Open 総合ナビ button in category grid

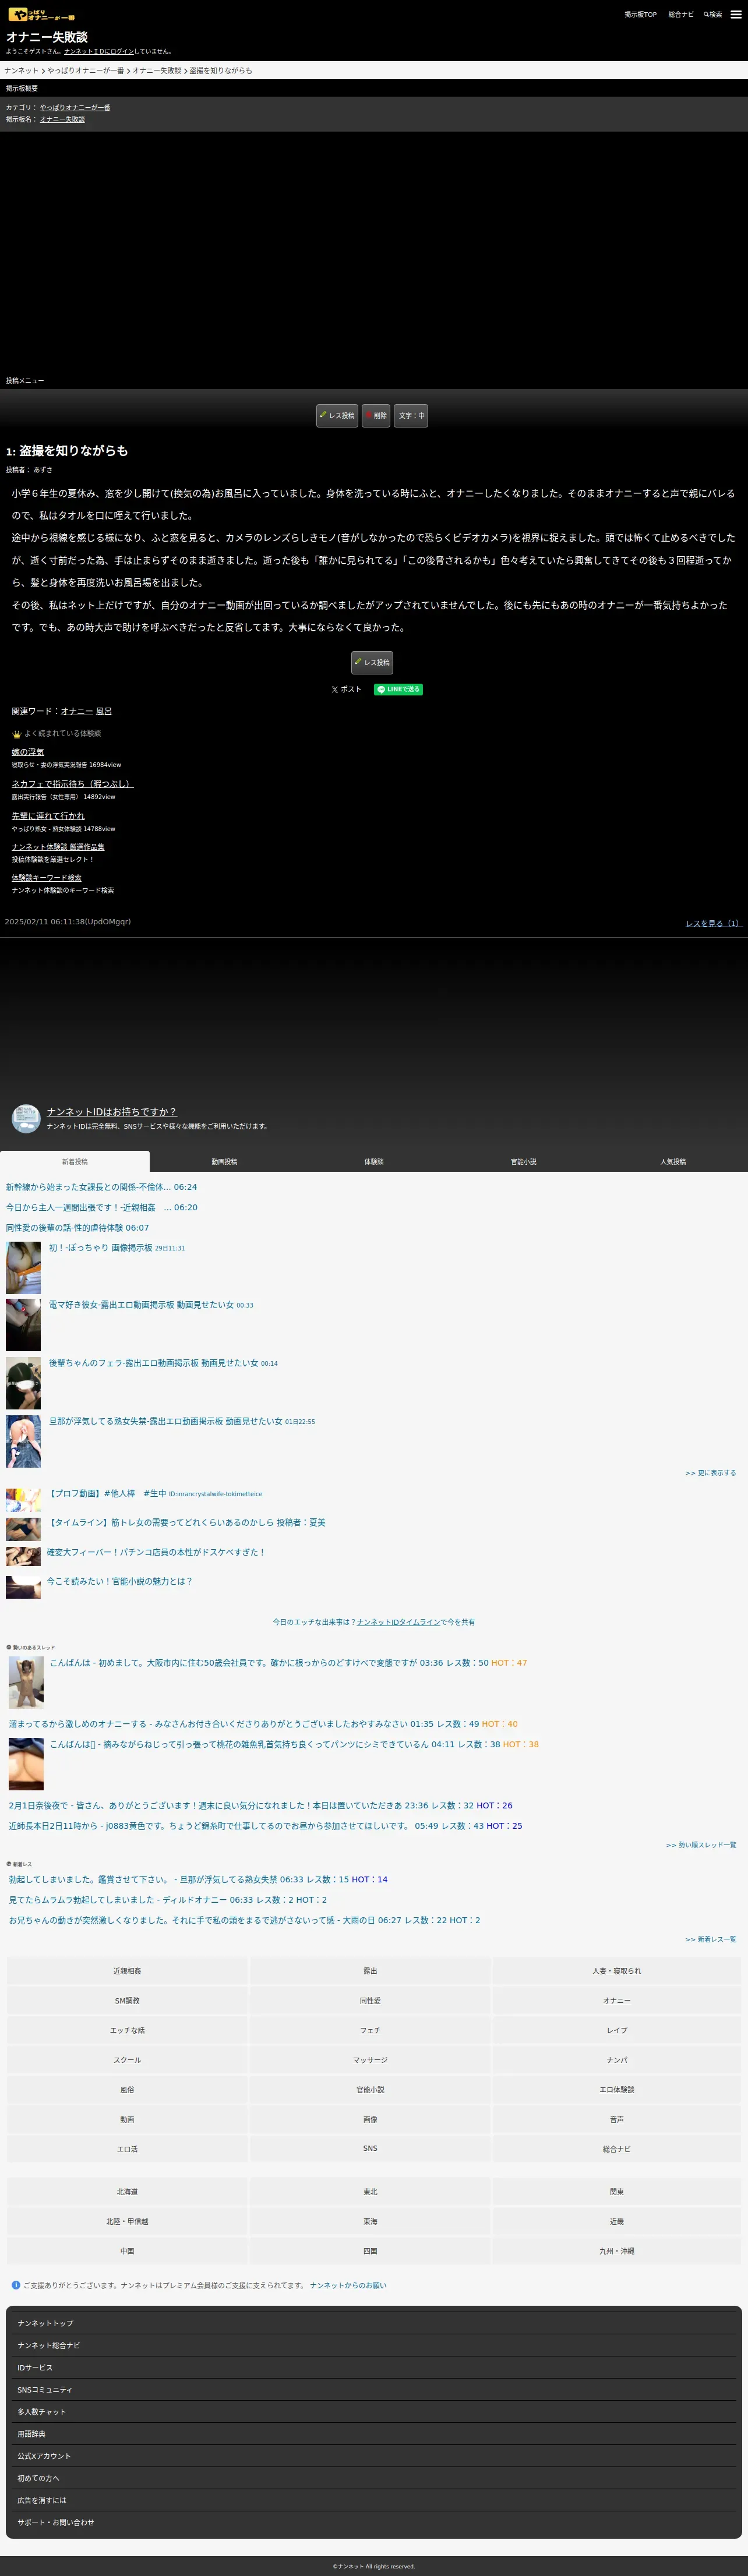click(x=617, y=2148)
